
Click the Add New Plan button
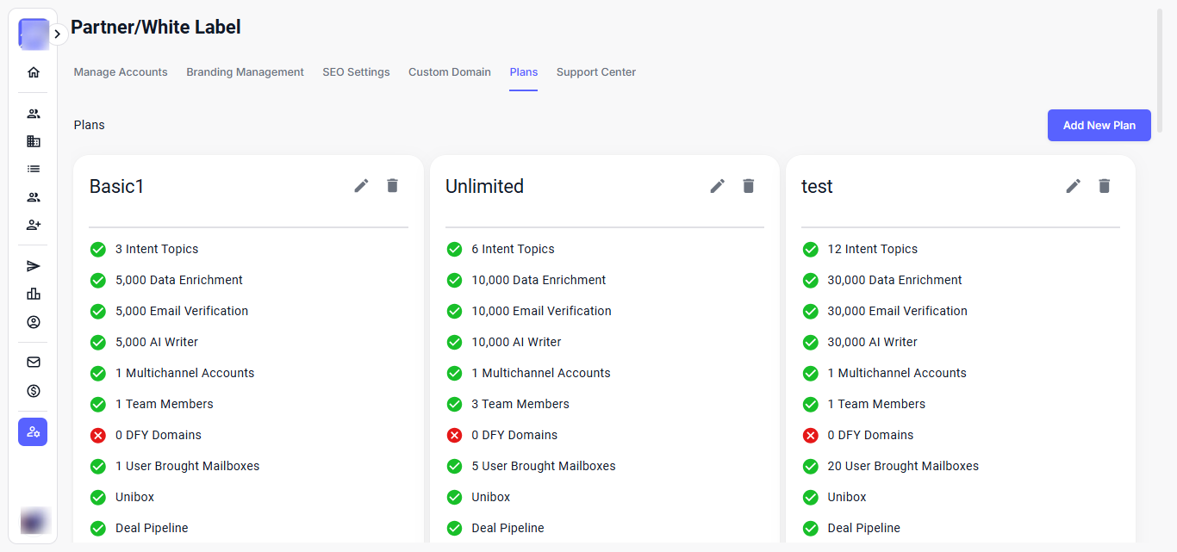point(1099,126)
